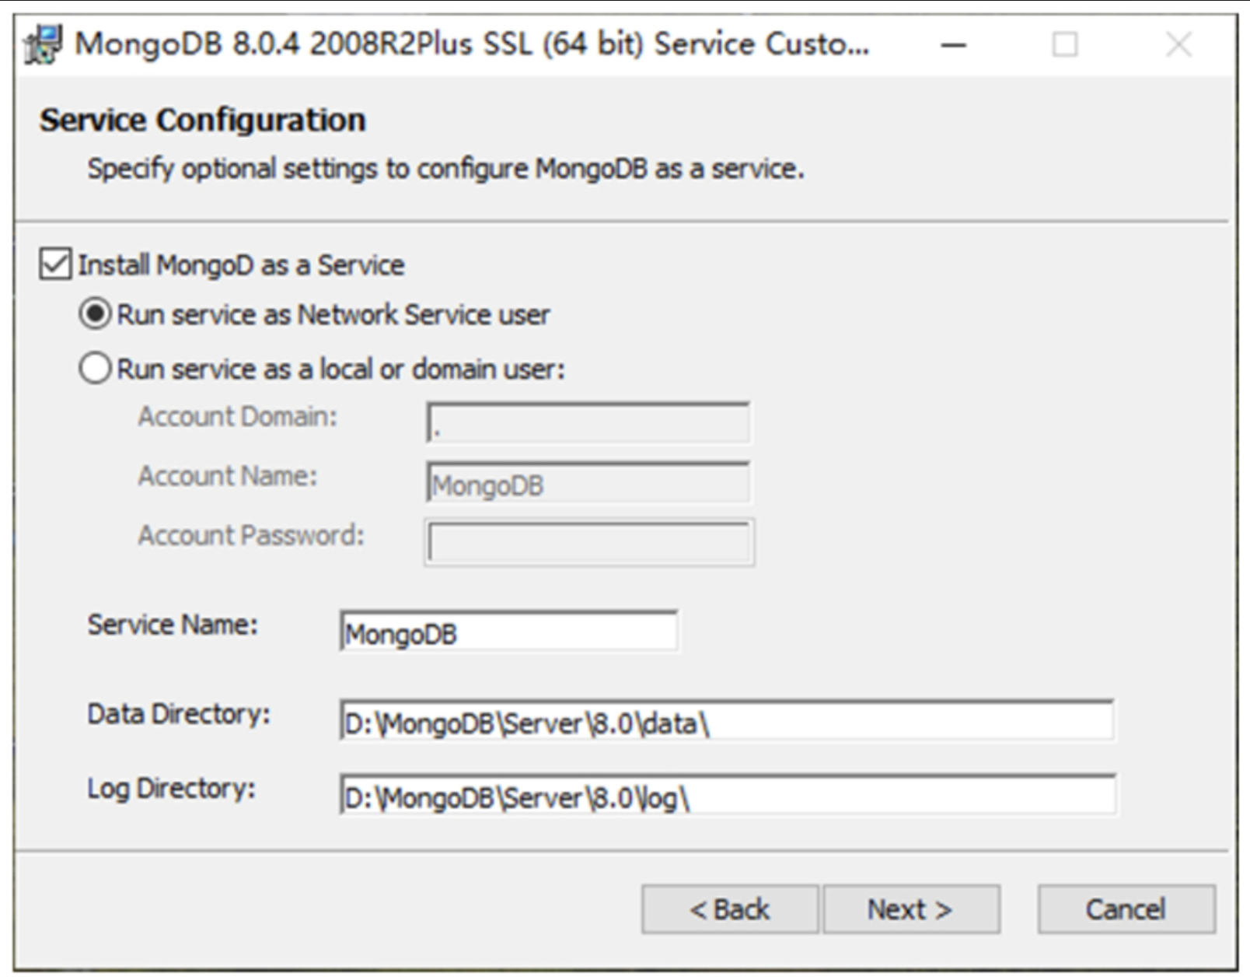Click the Data Directory path field

coord(727,721)
